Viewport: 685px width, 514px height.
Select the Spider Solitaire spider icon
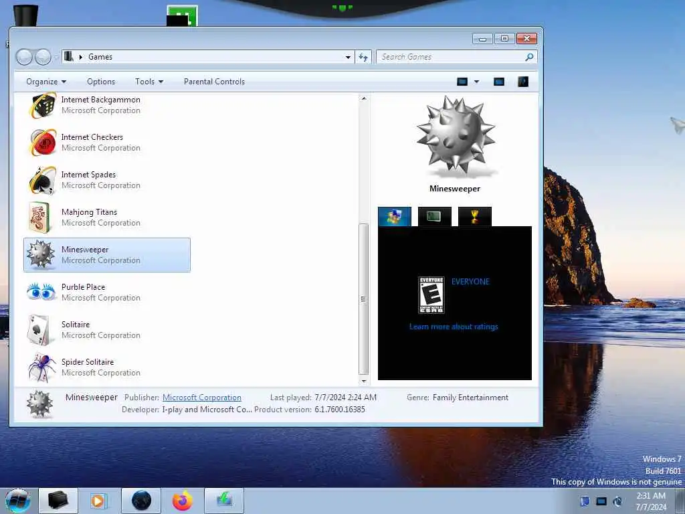[42, 367]
